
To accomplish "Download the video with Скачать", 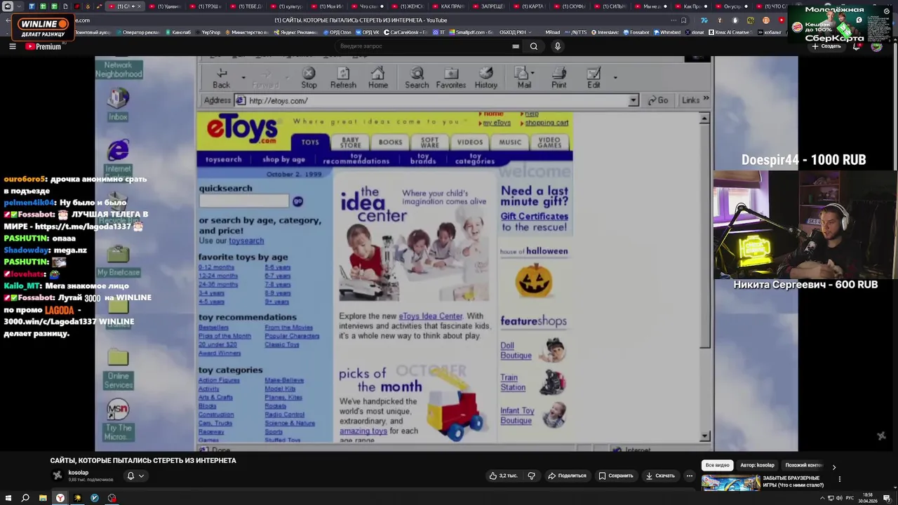I will coord(660,476).
